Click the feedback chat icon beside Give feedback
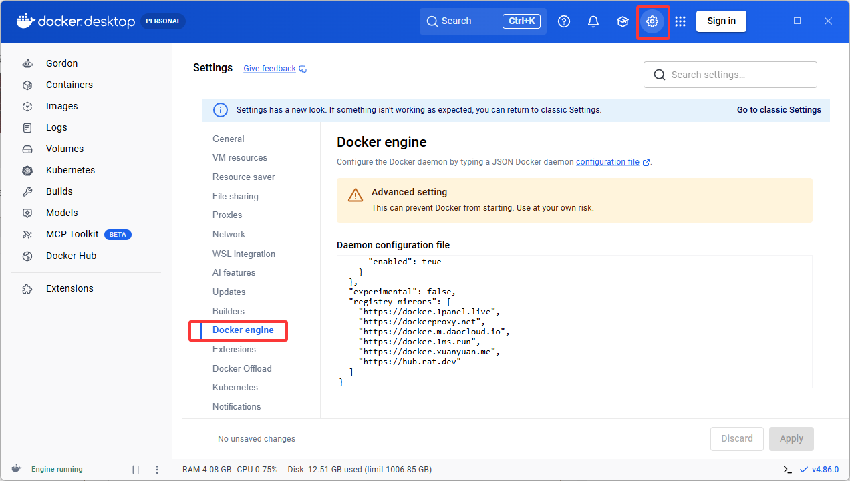The image size is (850, 481). click(303, 69)
